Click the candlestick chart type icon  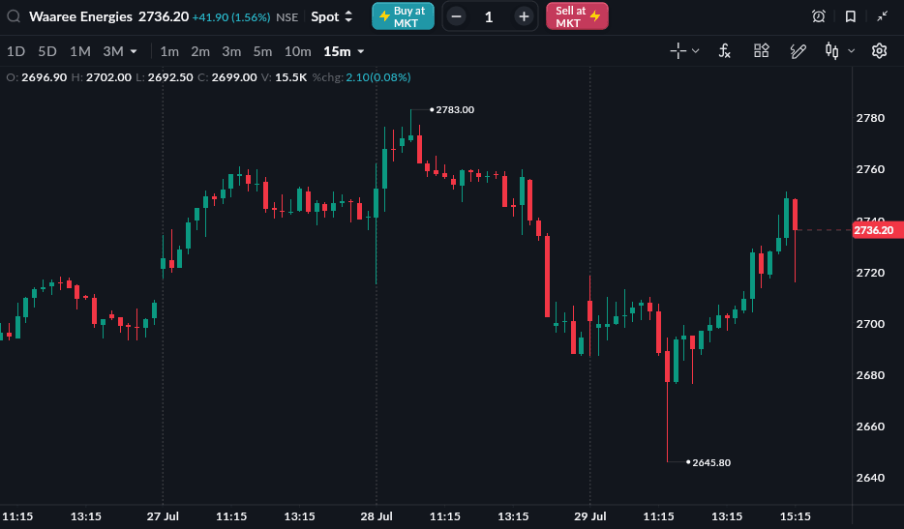(x=831, y=51)
